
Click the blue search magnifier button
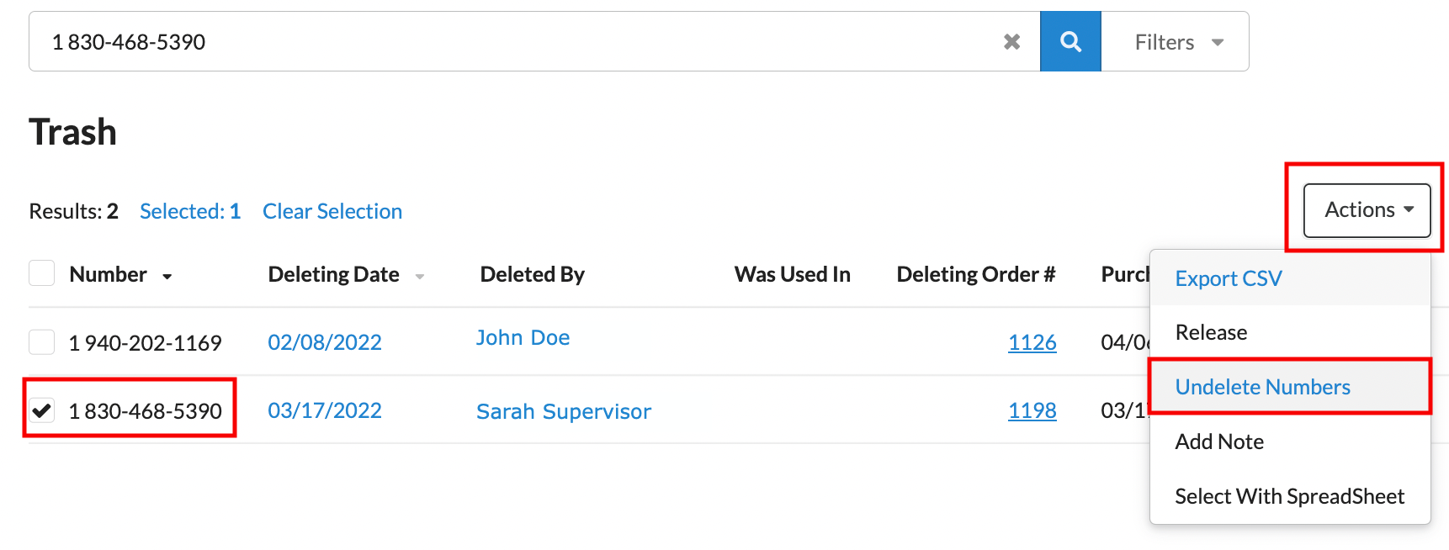(1070, 41)
